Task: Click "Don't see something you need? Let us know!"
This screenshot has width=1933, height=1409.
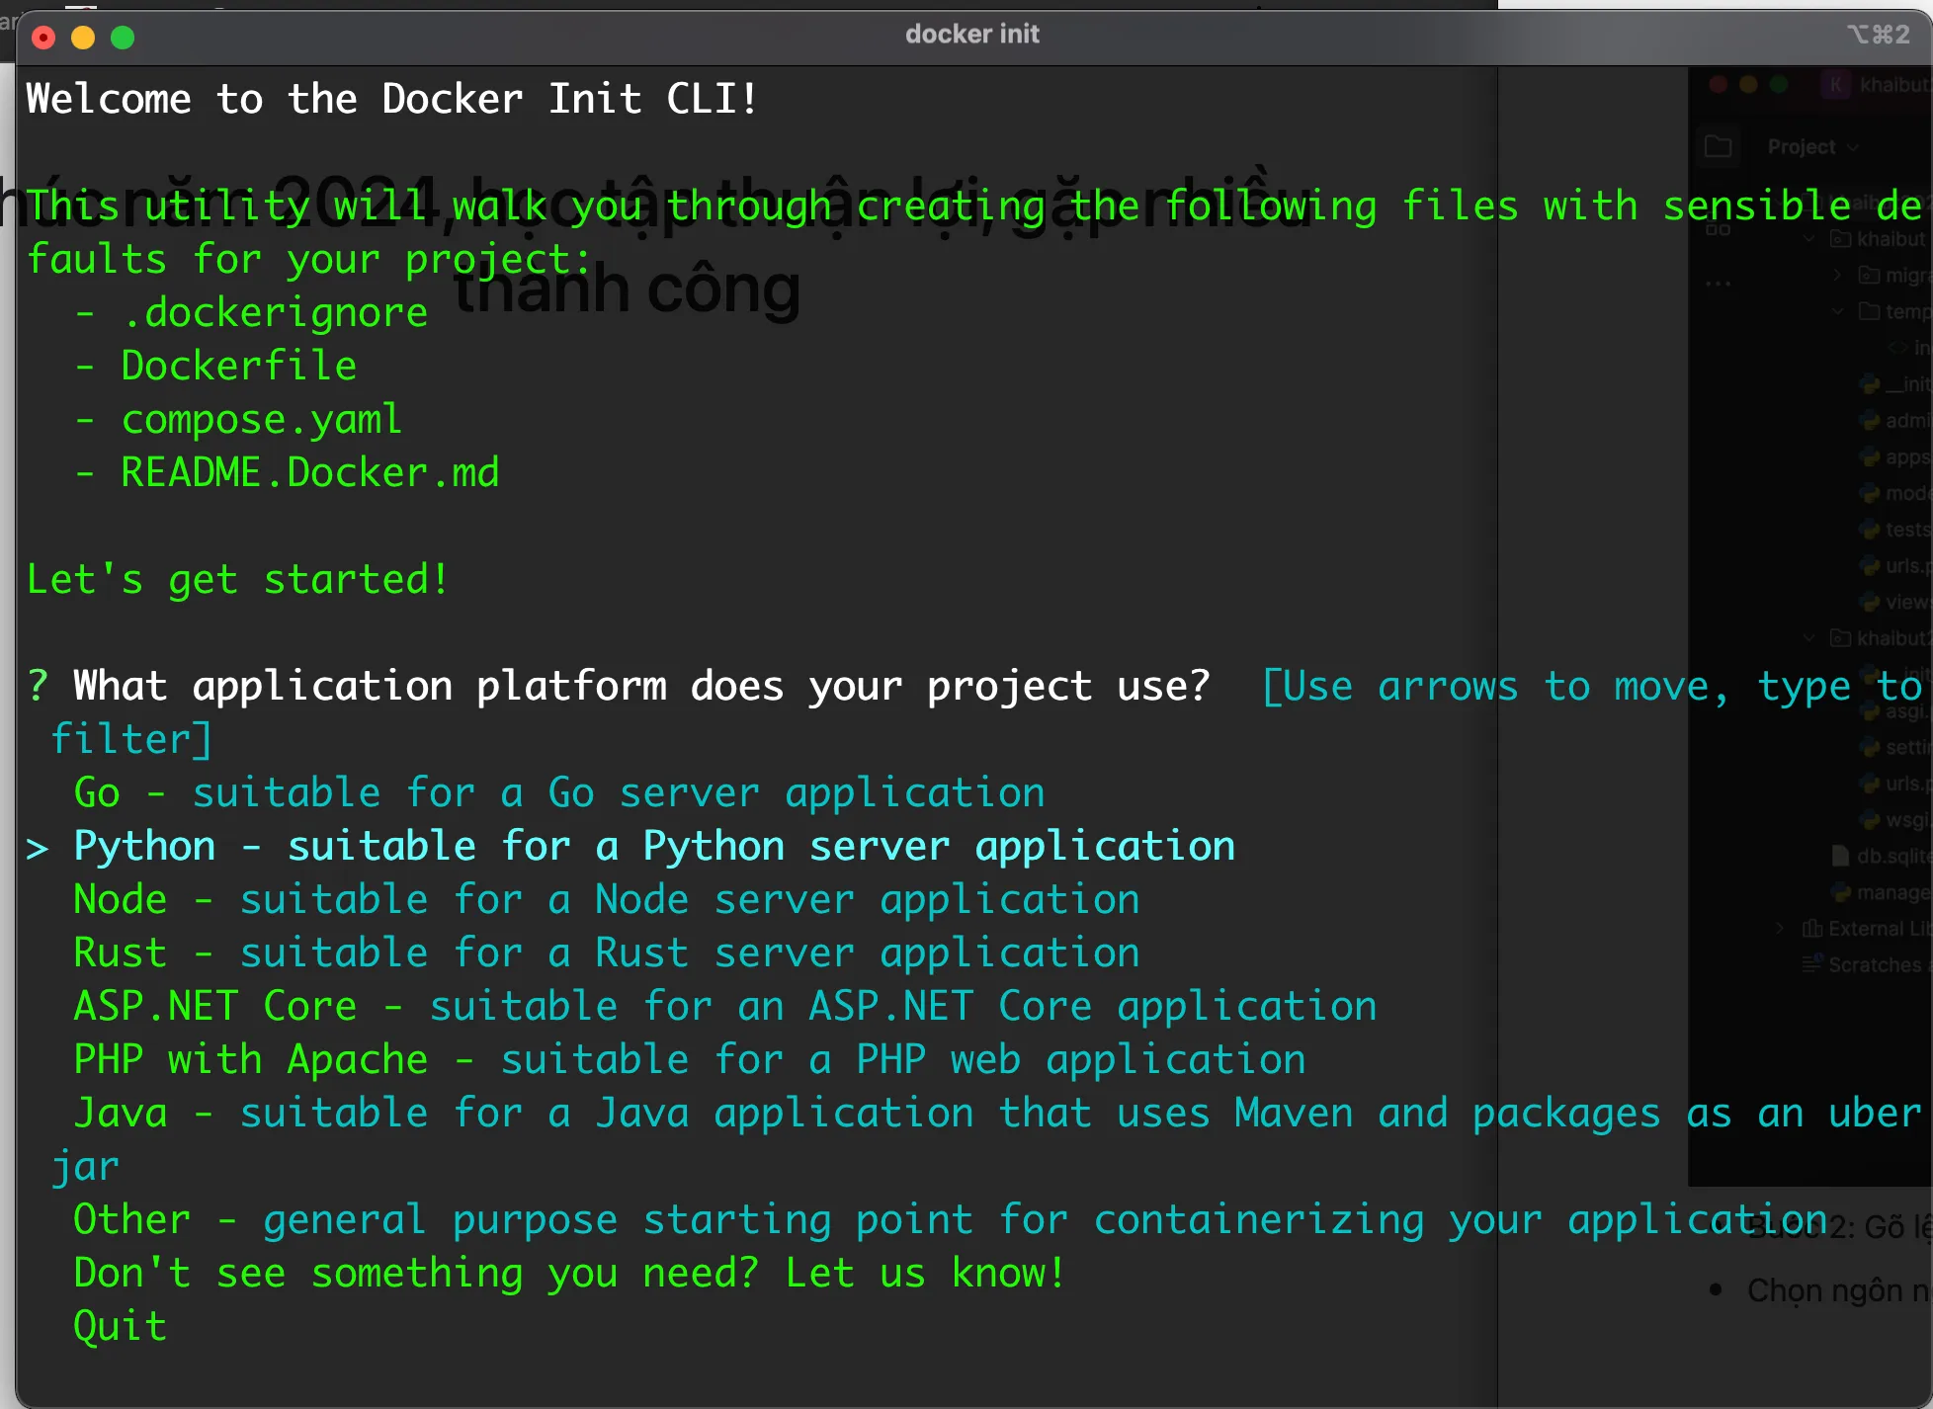Action: coord(569,1273)
